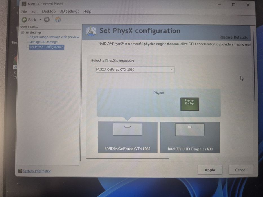Collapse the 3D Settings tree node
Viewport: 263px width, 197px height.
click(23, 33)
